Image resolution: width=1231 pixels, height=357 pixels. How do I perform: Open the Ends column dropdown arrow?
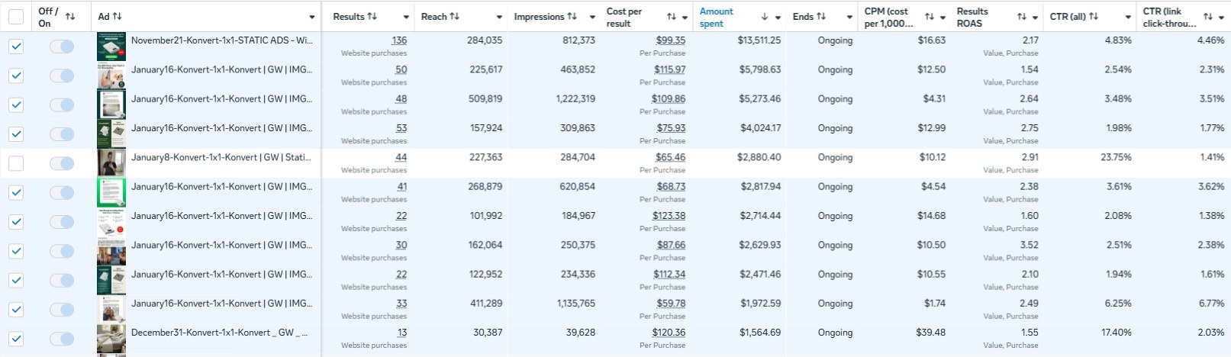[x=849, y=18]
